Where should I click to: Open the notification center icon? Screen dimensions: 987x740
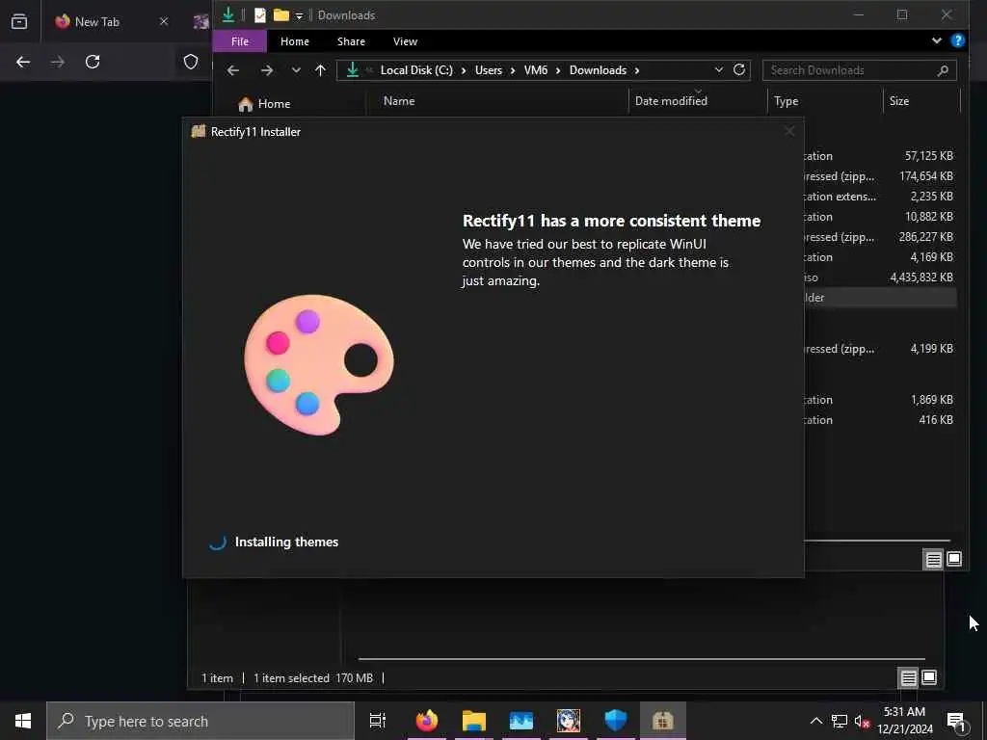pyautogui.click(x=957, y=721)
